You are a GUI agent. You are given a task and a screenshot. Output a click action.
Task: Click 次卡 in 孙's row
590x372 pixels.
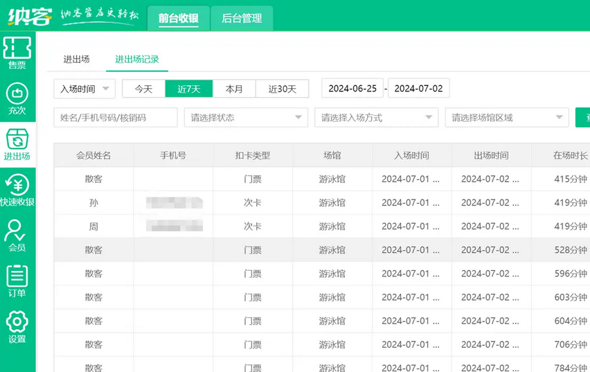click(x=253, y=202)
